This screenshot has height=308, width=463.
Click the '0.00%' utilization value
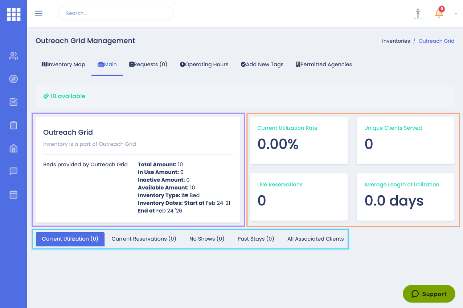click(278, 144)
